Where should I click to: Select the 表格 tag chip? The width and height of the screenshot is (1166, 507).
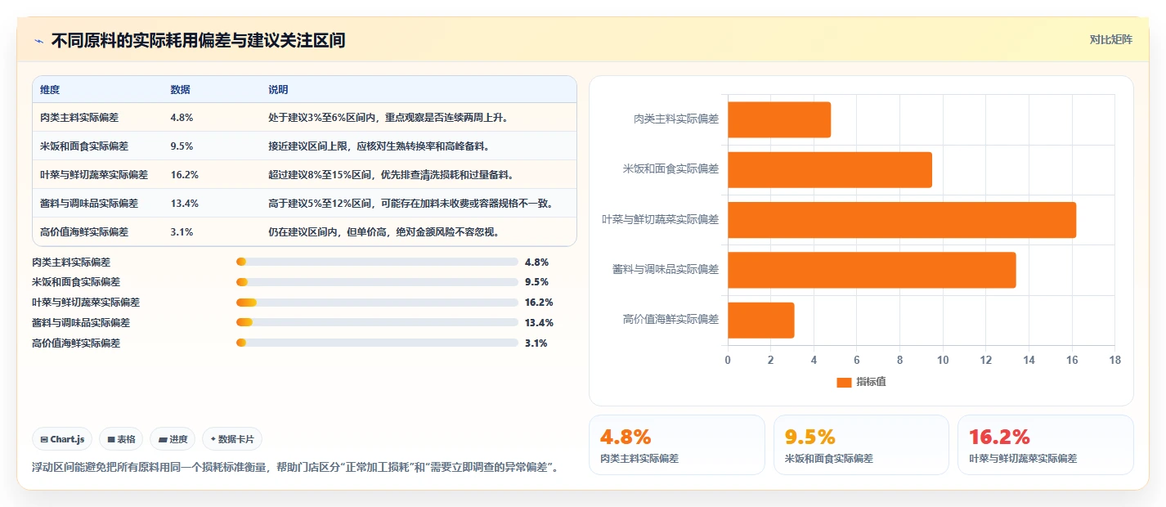(x=121, y=439)
